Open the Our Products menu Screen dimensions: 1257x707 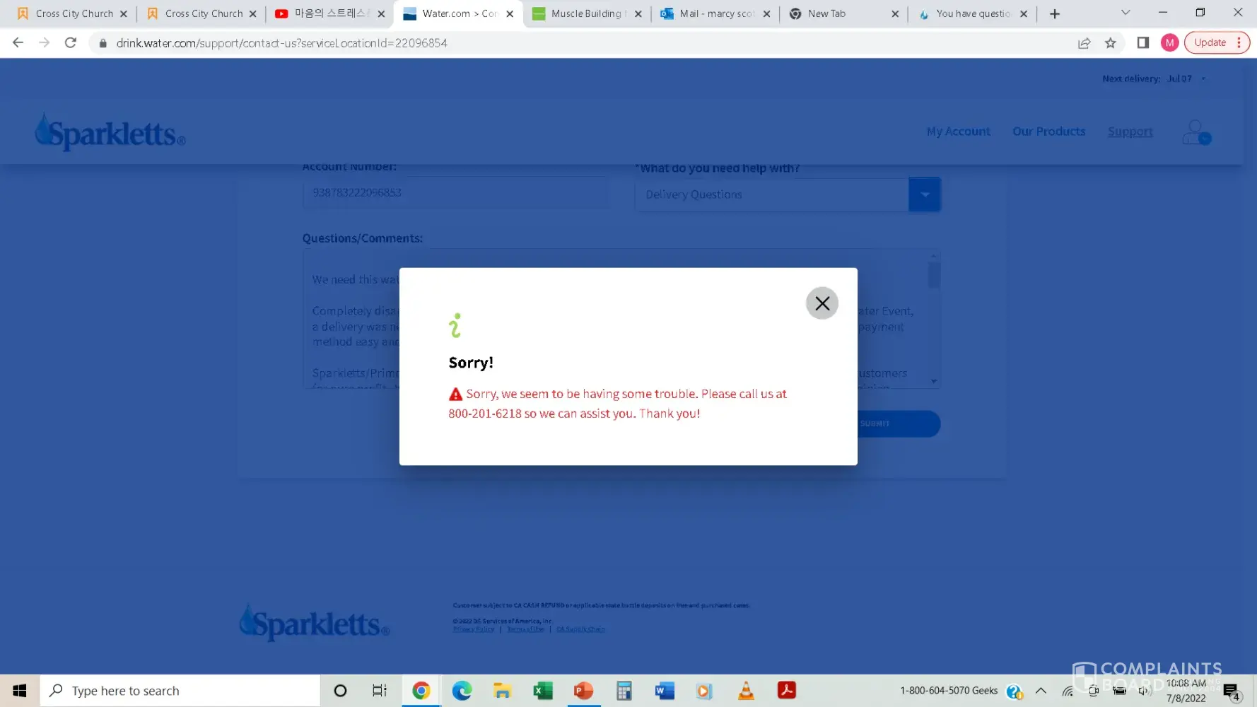[1048, 132]
